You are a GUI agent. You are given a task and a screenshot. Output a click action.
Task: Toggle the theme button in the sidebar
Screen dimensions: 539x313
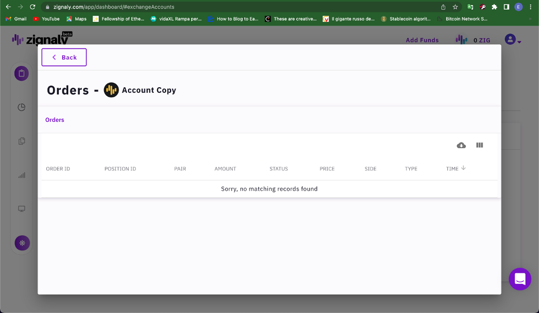[x=22, y=243]
